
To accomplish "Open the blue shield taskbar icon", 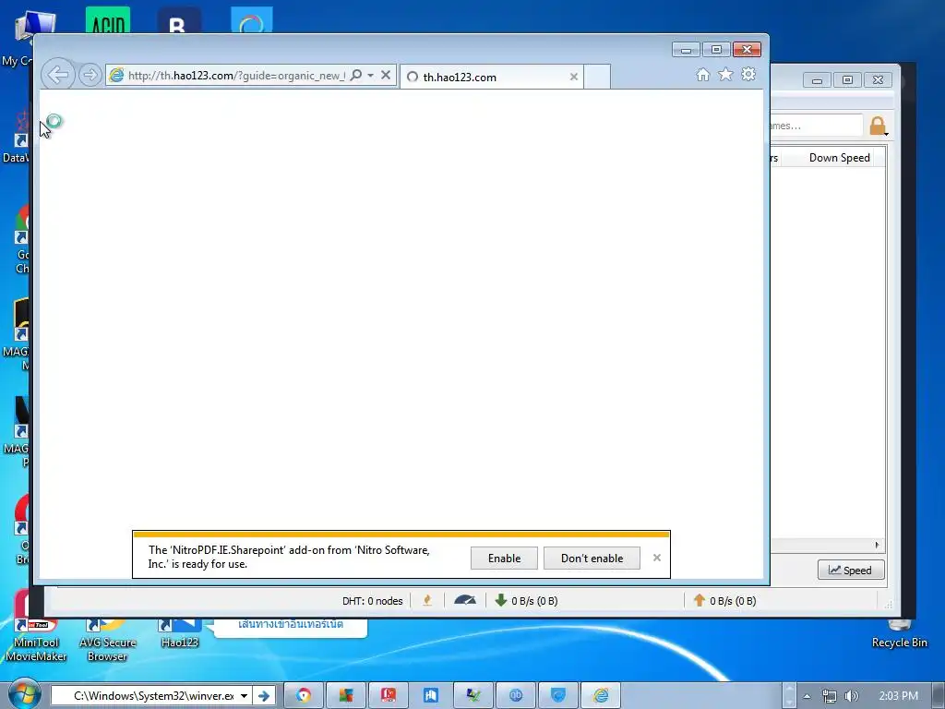I will click(558, 696).
